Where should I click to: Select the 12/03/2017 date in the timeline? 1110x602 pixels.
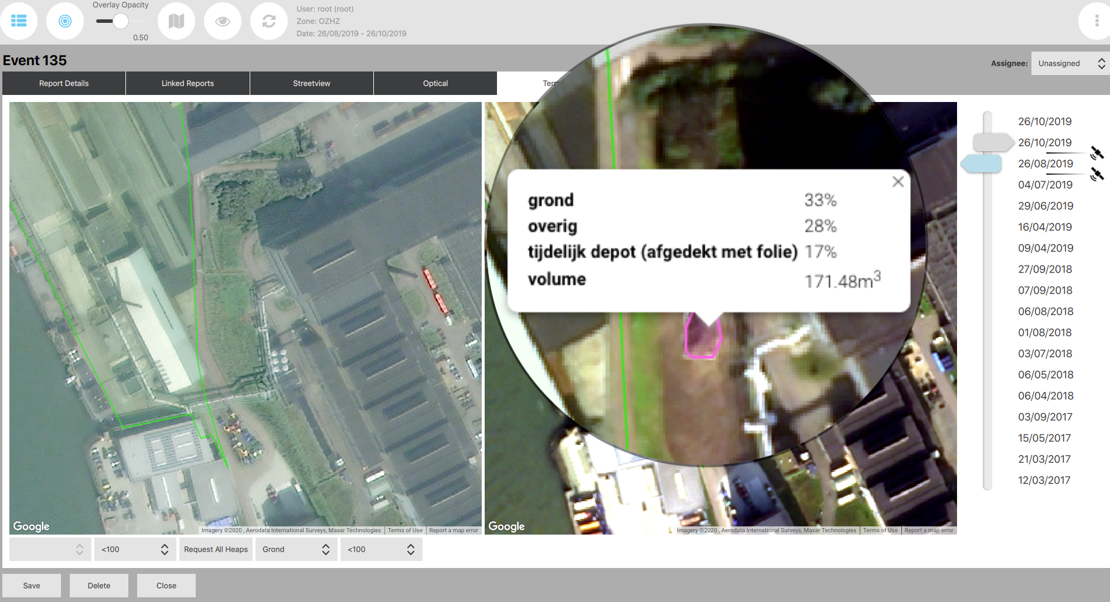pyautogui.click(x=1044, y=480)
